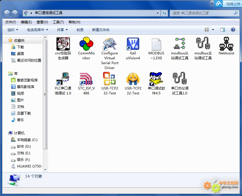Viewport: 242px width, 196px height.
Task: Open the 图片 library
Action: (18, 100)
